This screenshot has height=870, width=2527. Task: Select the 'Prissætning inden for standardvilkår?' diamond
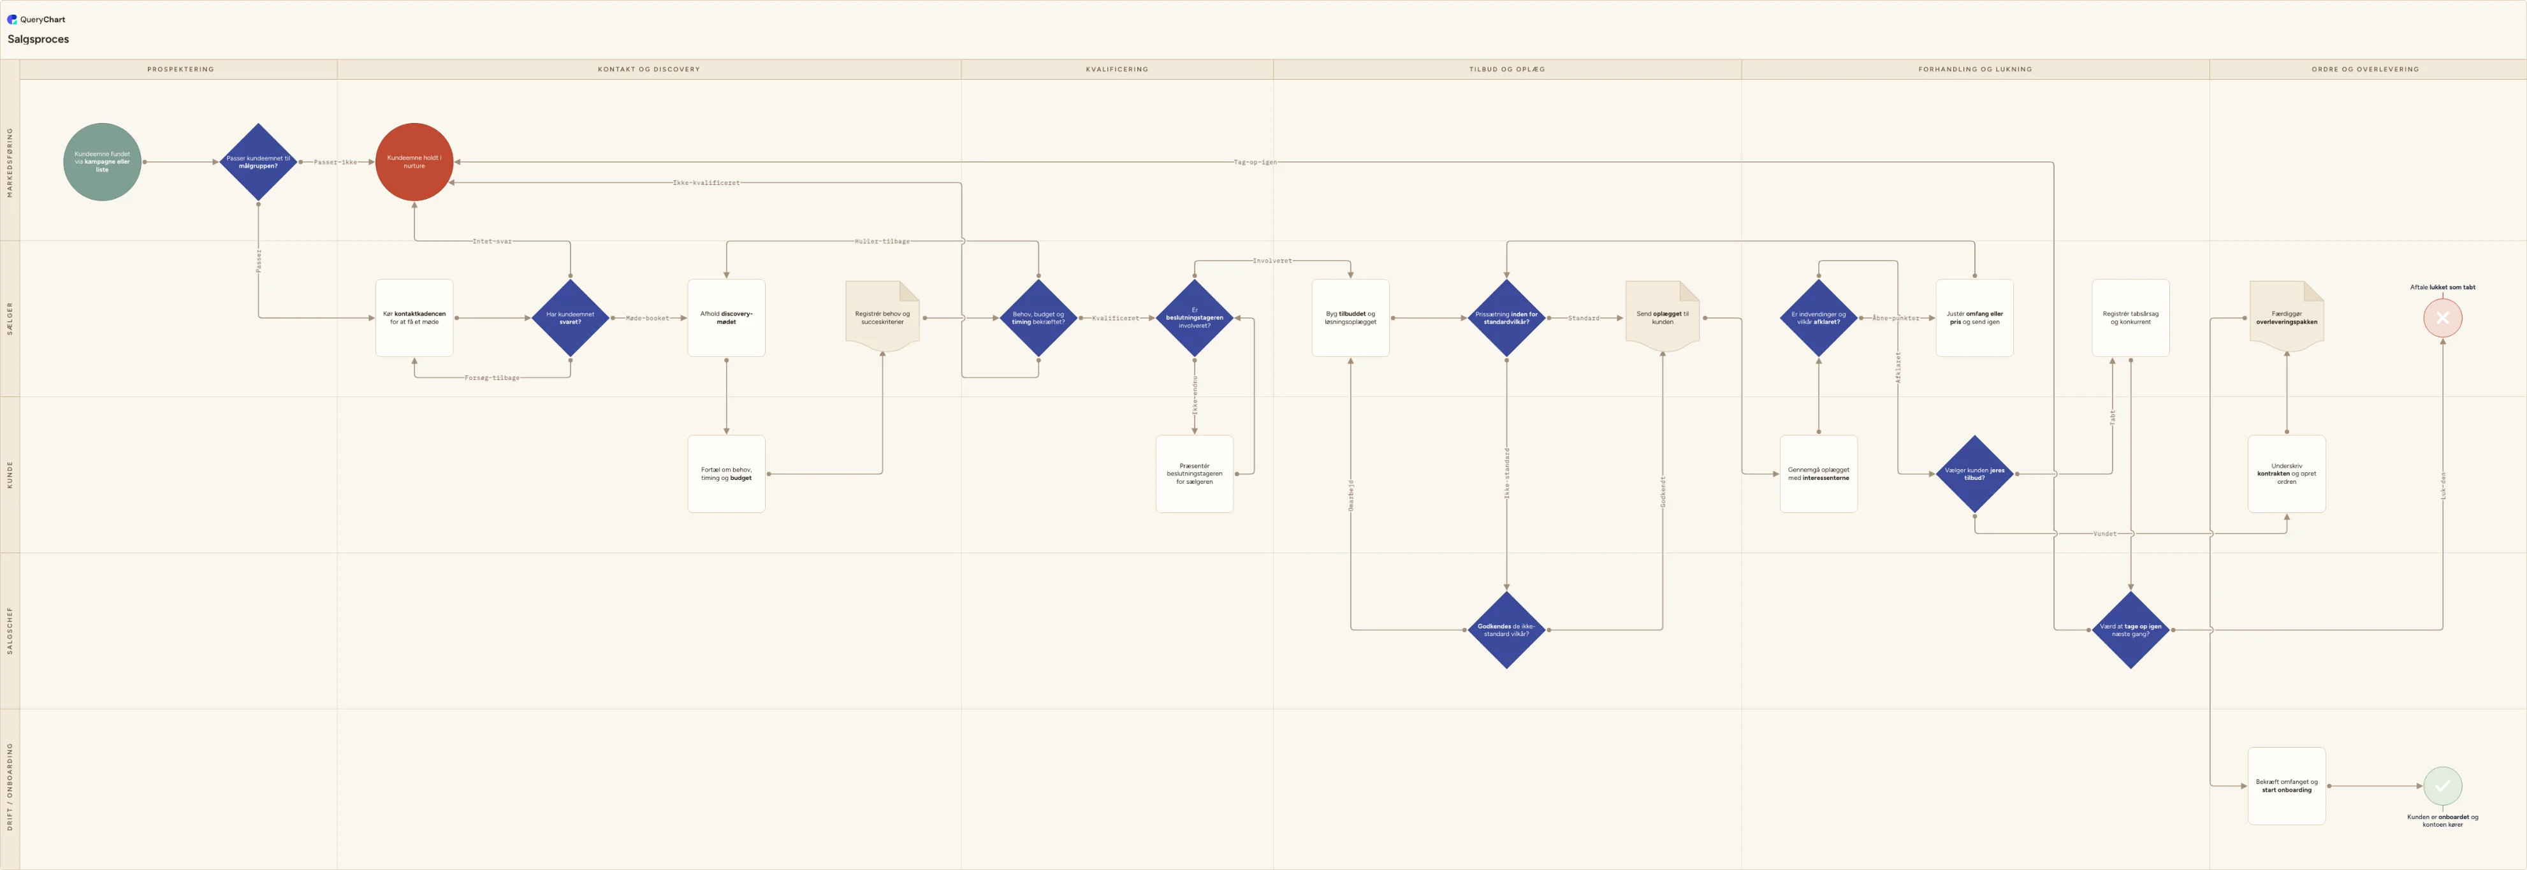point(1506,318)
